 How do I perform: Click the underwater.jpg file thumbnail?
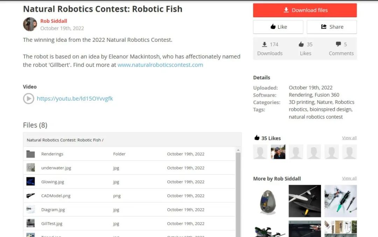click(31, 168)
